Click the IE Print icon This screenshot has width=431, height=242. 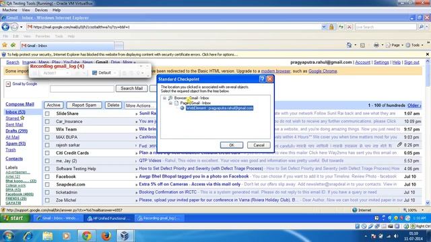(376, 45)
